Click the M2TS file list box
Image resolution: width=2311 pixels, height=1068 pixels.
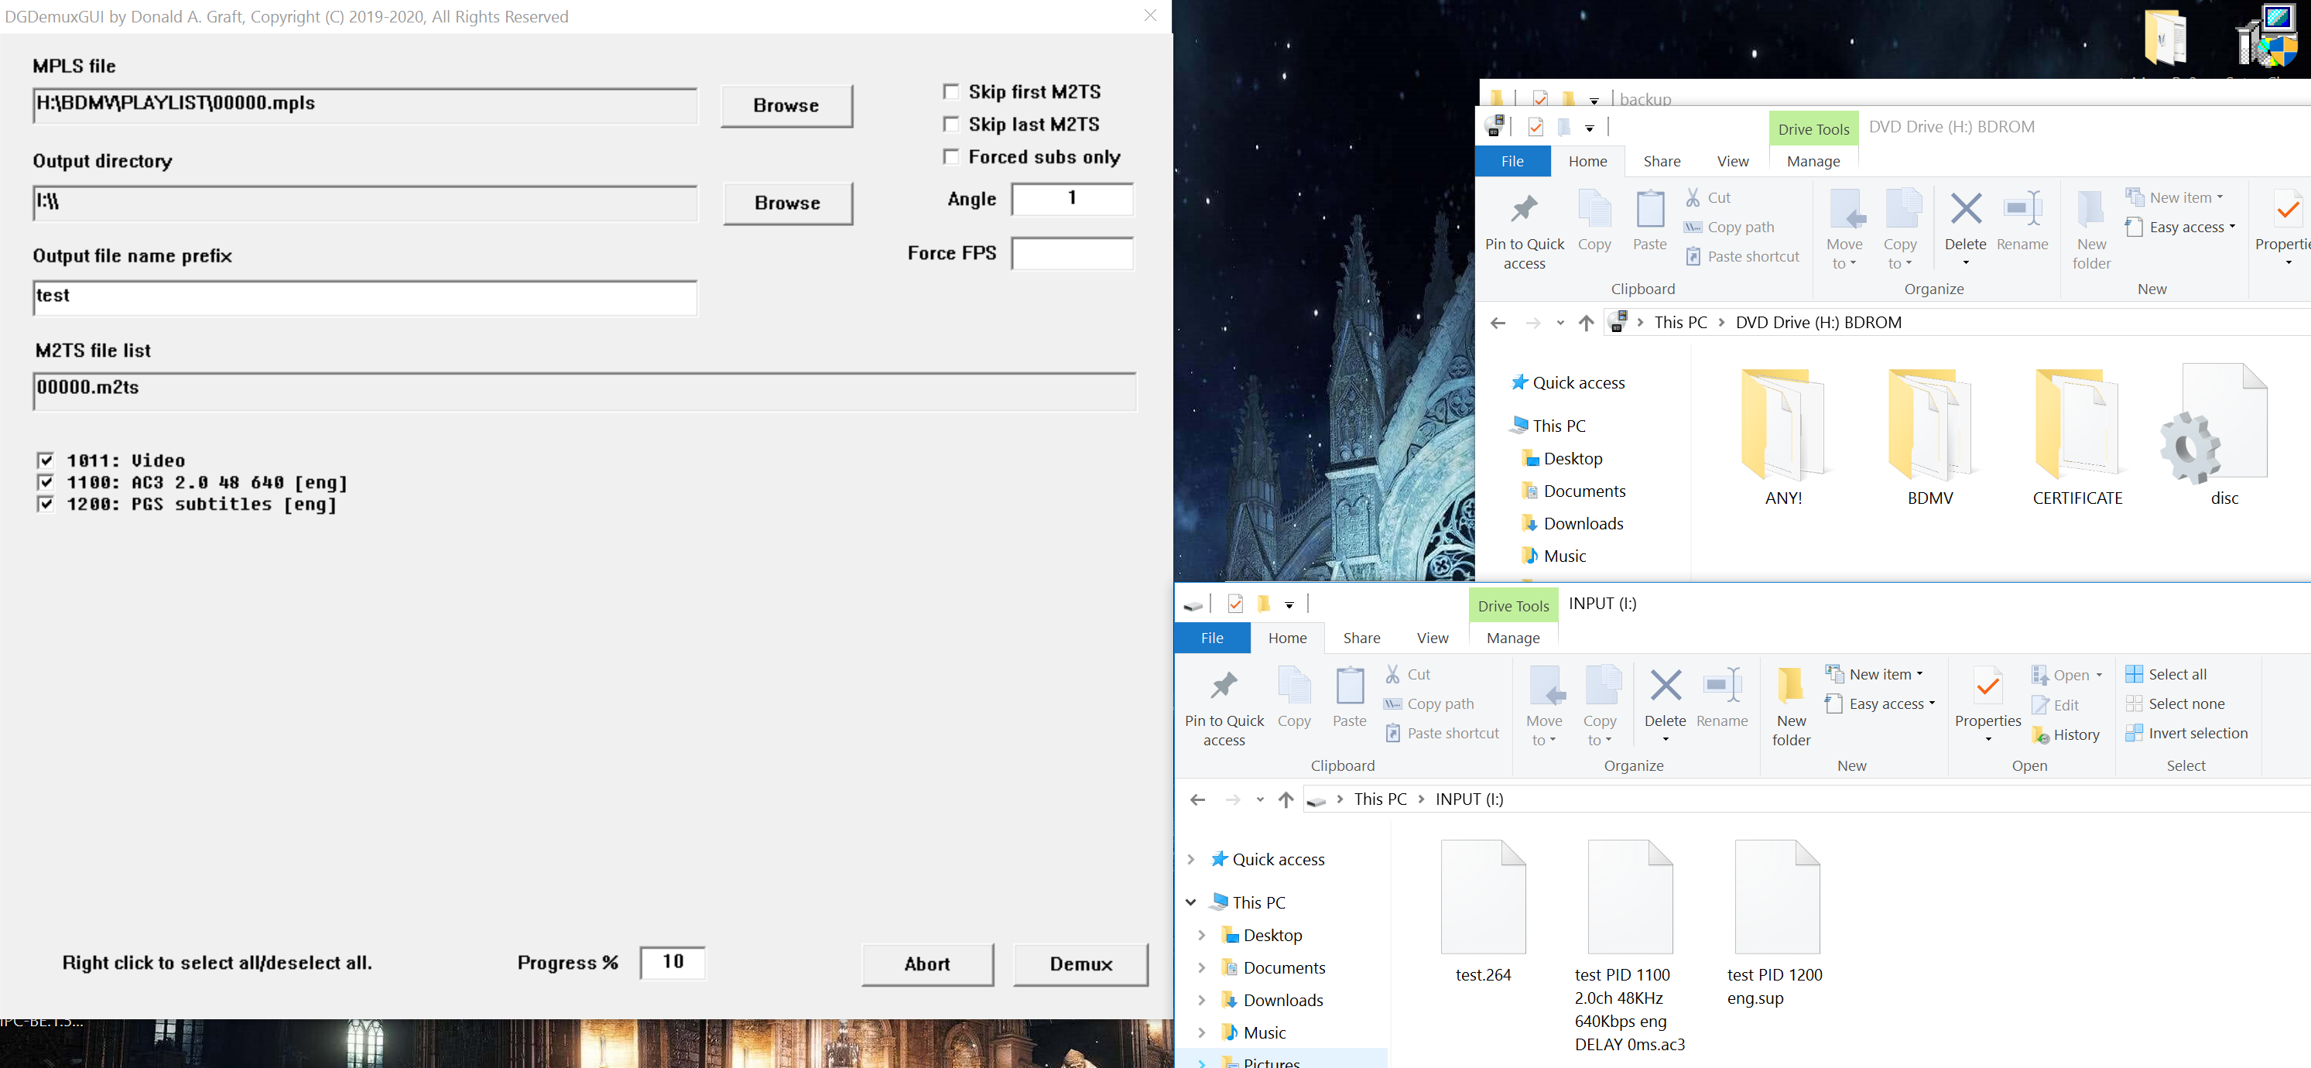point(585,391)
